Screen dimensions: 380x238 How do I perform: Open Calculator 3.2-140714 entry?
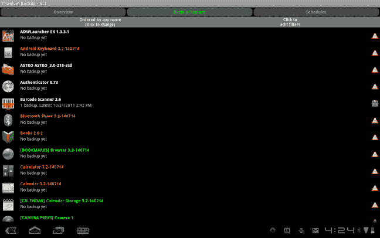click(190, 171)
